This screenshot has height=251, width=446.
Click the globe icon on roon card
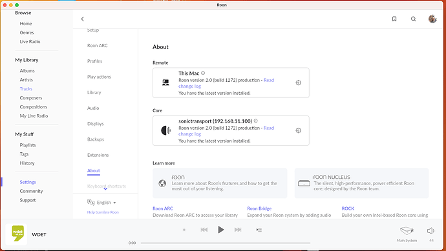(162, 183)
